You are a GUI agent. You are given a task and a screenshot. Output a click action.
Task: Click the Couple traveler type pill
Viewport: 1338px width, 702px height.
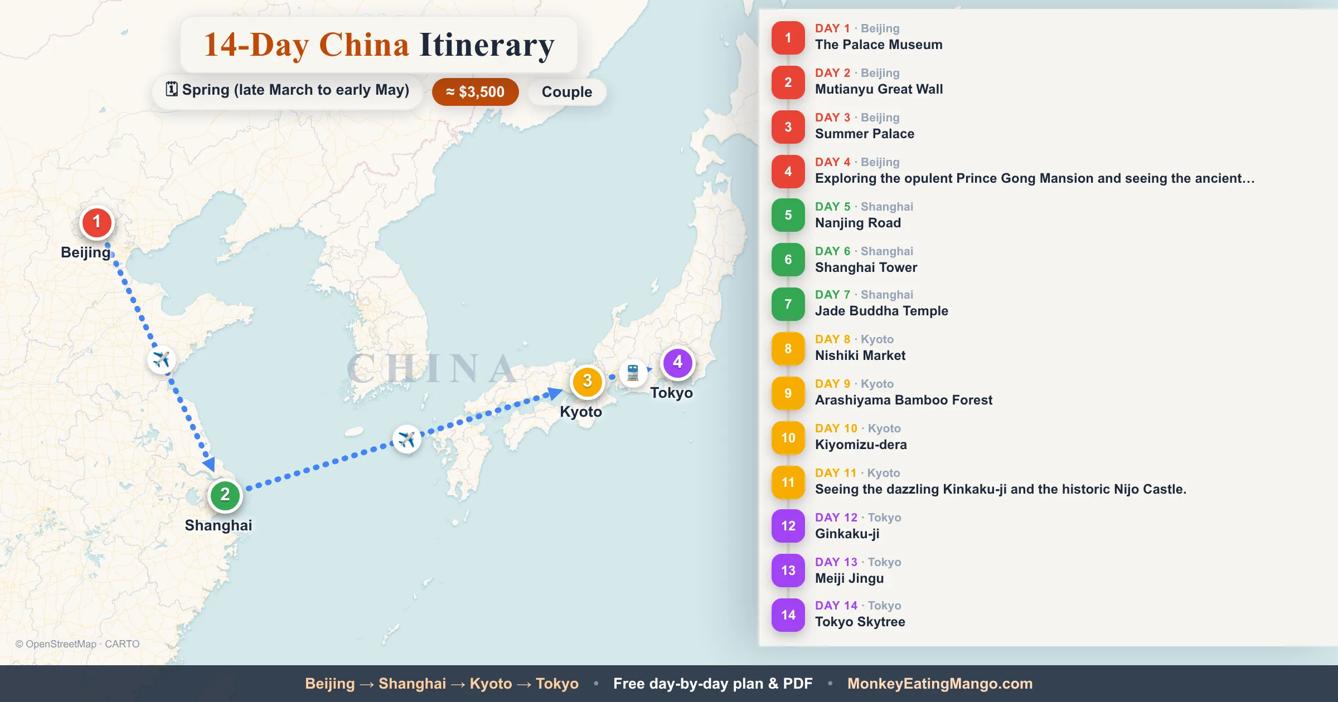[x=567, y=92]
